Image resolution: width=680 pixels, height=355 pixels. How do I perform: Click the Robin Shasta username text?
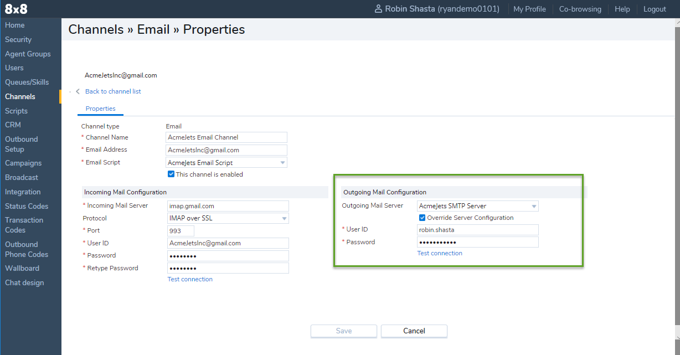pyautogui.click(x=442, y=9)
